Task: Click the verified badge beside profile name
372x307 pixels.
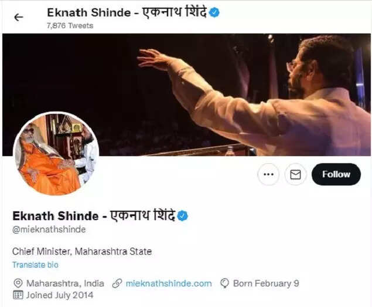Action: (182, 215)
